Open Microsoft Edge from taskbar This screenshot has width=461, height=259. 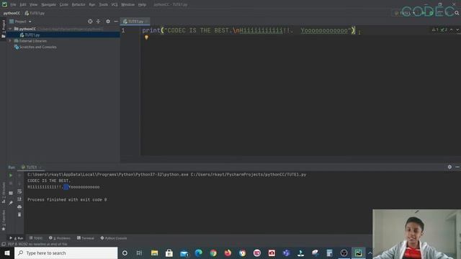(199, 253)
